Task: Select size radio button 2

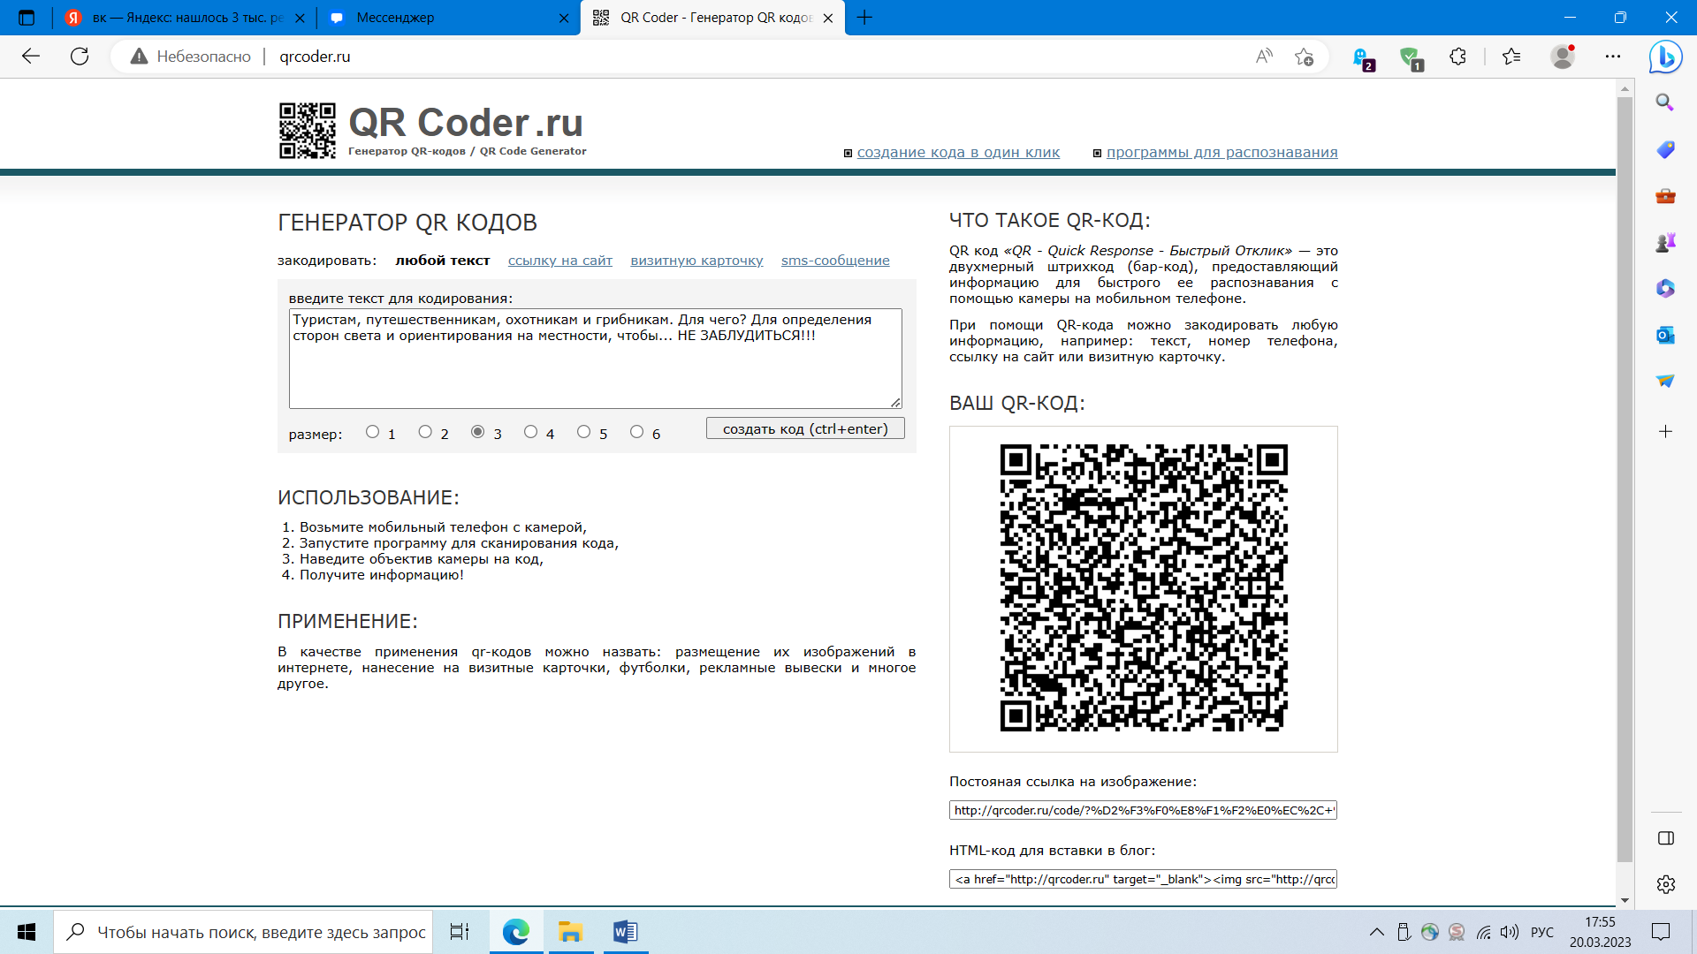Action: point(425,432)
